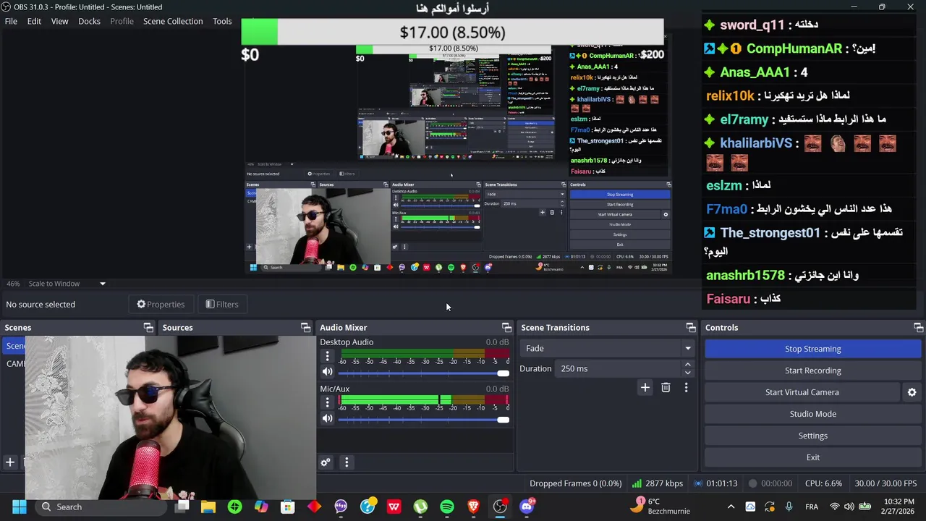Mute Mic/Aux speaker toggle

tap(327, 418)
